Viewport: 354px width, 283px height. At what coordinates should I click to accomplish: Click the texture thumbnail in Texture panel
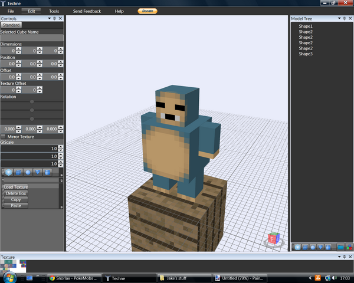(x=13, y=266)
